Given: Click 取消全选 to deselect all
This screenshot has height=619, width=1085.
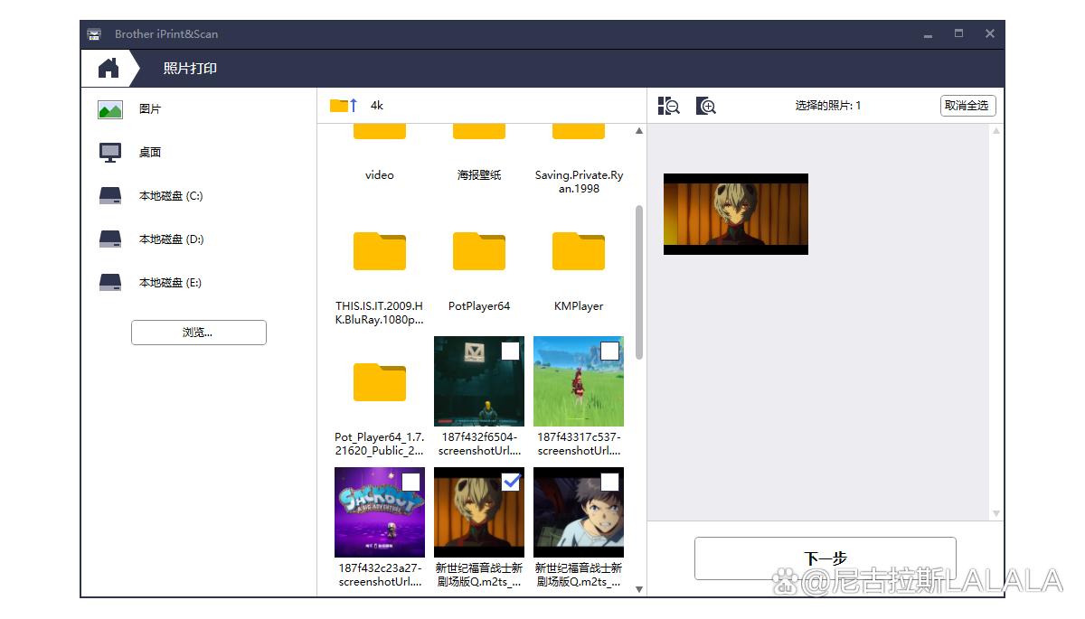Looking at the screenshot, I should click(967, 106).
